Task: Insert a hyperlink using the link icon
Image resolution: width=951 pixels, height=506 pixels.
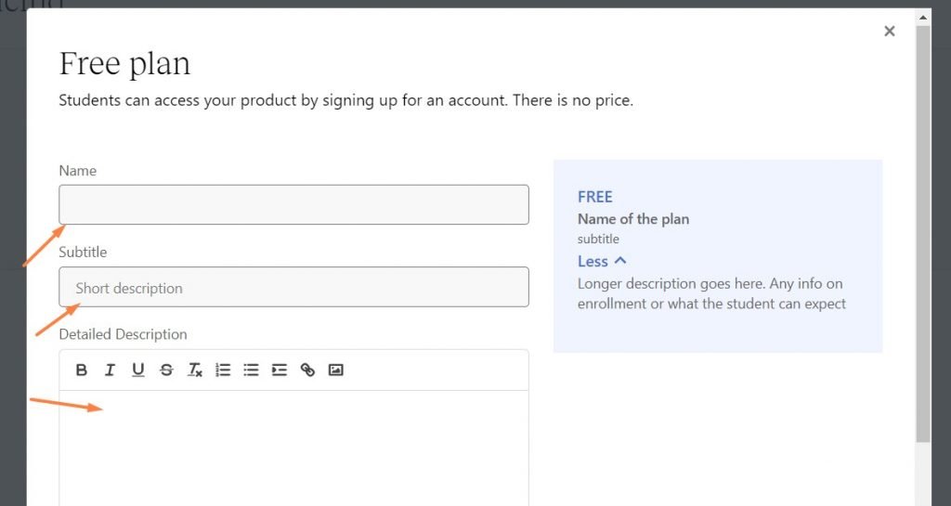Action: [307, 370]
